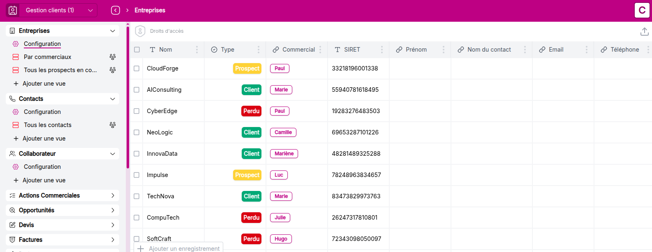Click the share icon beside Tous les contacts
Screen dimensions: 652x252
[x=113, y=125]
